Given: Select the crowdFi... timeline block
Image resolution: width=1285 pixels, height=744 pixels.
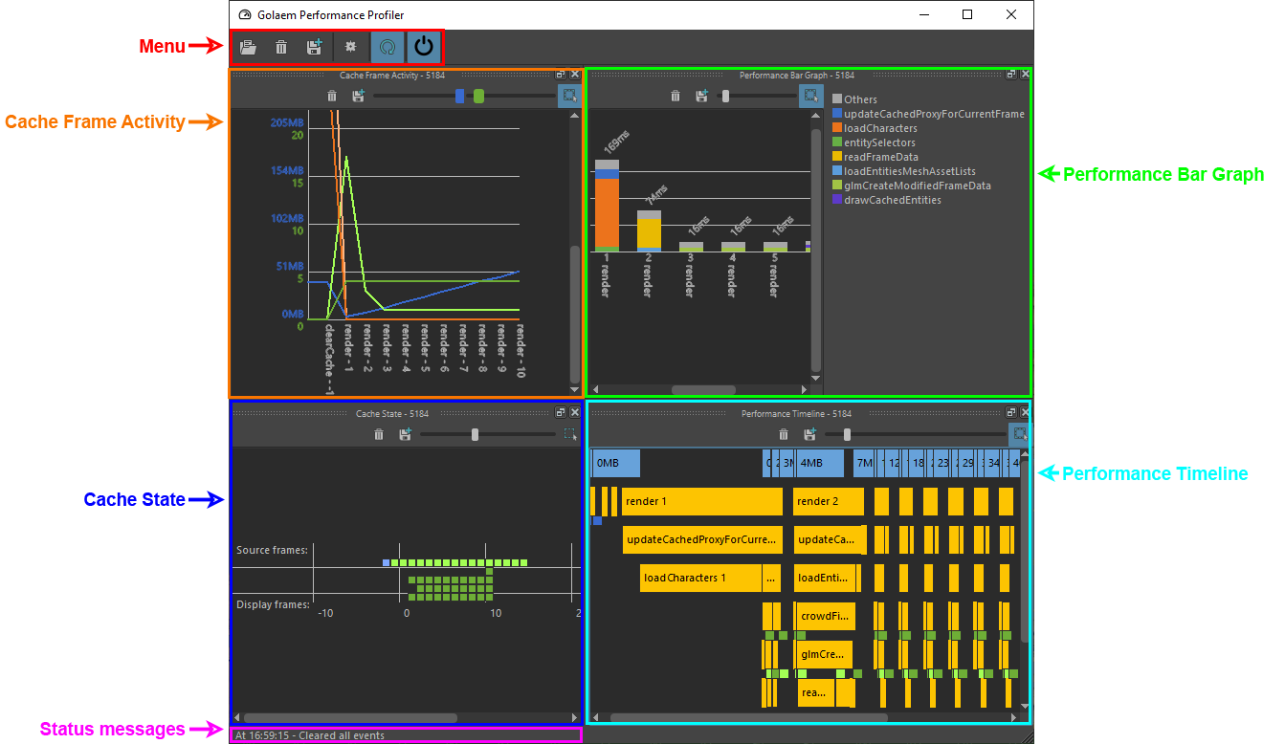Looking at the screenshot, I should coord(825,616).
